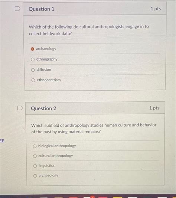Click the linguistics answer label text

46,166
